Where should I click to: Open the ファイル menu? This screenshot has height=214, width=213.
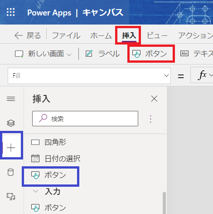pos(66,35)
